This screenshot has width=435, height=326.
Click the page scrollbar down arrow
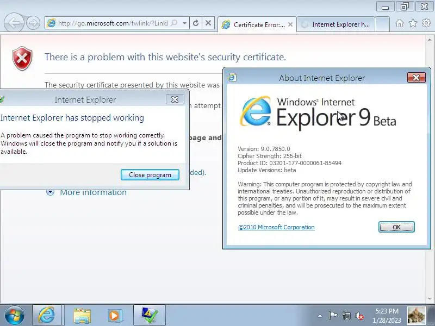(430, 298)
